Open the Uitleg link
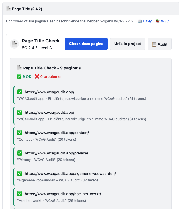Viewport: 182px width, 209px height. click(148, 21)
